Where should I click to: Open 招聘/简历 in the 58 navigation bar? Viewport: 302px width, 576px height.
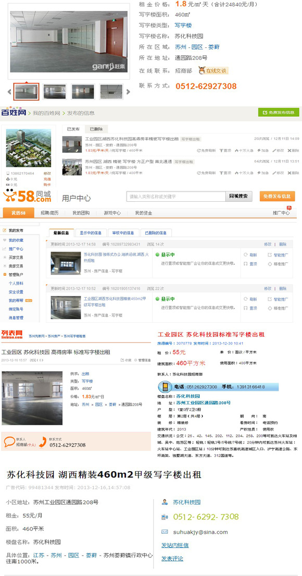pos(49,213)
